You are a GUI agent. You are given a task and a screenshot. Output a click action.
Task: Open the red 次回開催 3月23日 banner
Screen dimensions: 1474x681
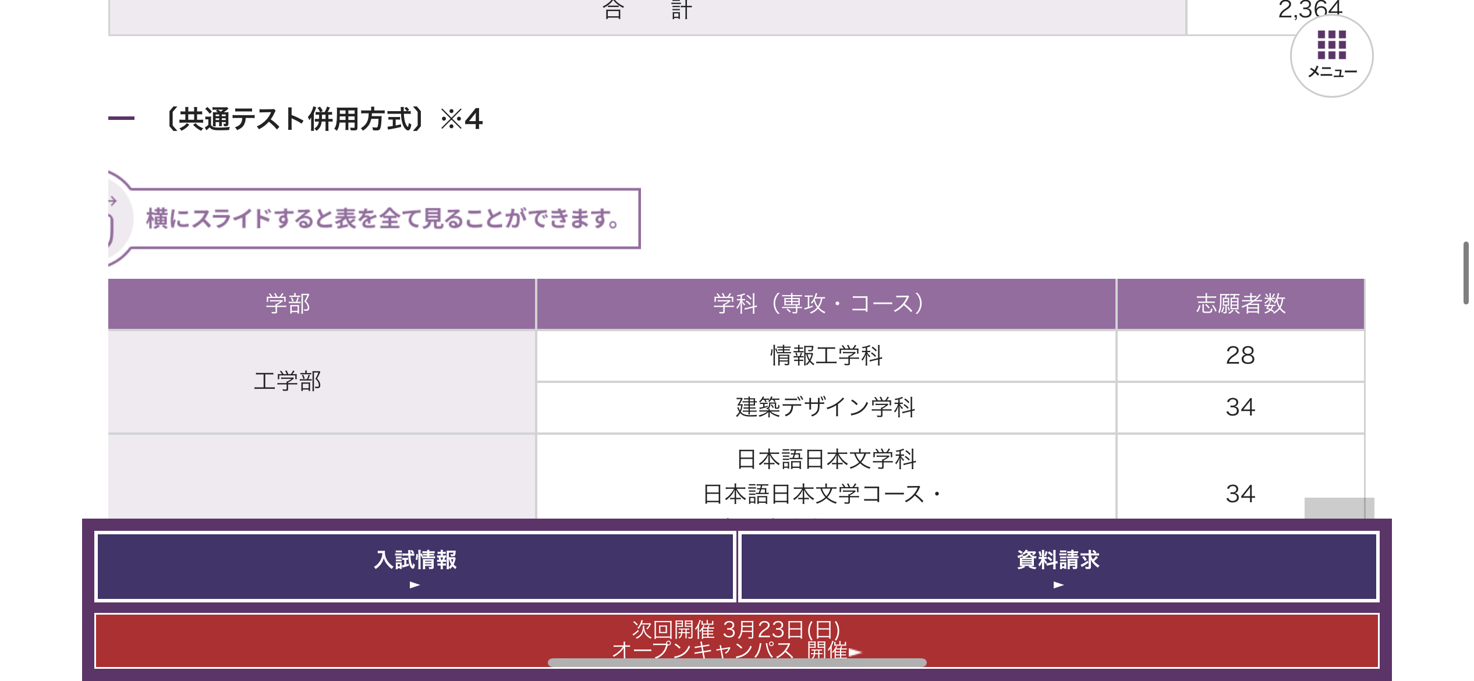[x=736, y=632]
